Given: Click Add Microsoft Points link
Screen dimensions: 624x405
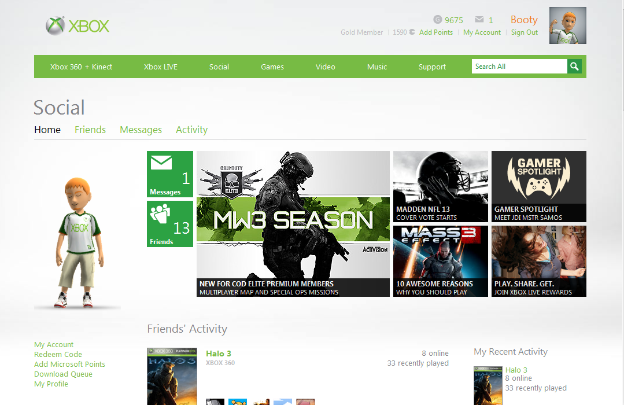Looking at the screenshot, I should click(69, 365).
